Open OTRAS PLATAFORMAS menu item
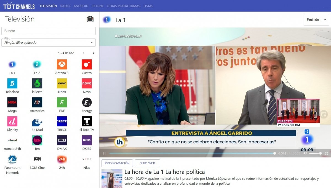This screenshot has height=188, width=331. point(123,6)
